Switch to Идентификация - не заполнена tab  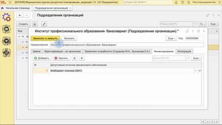click(62, 51)
